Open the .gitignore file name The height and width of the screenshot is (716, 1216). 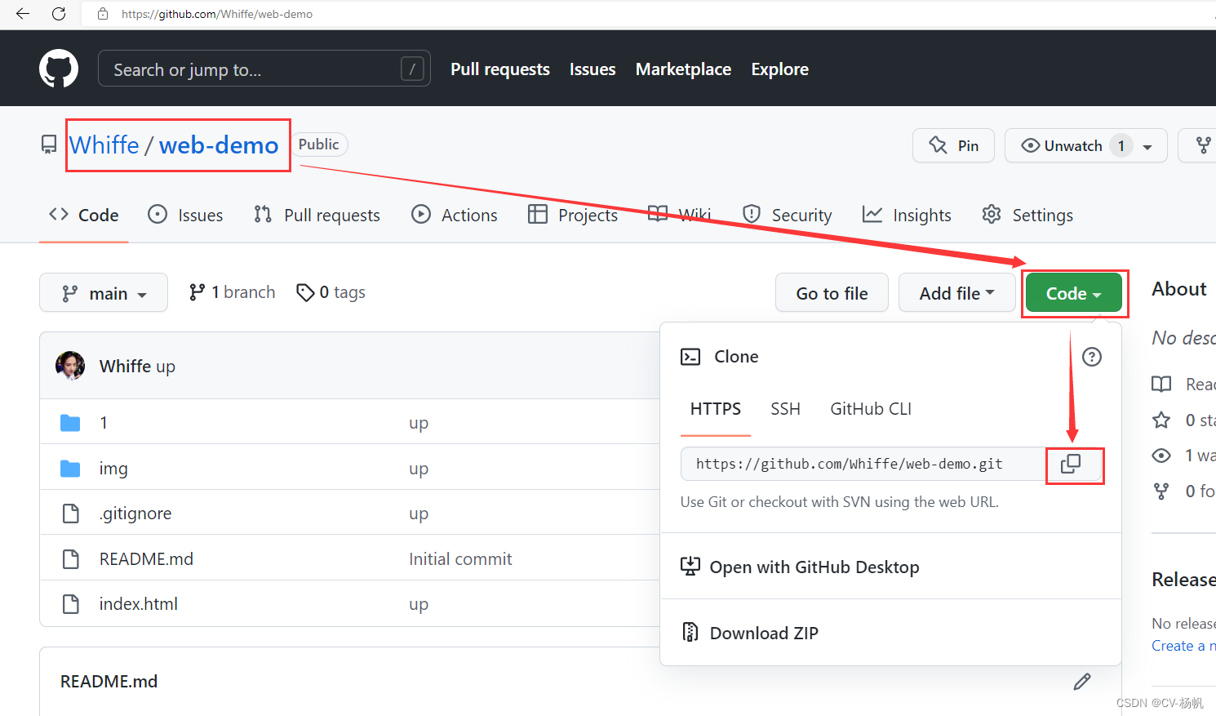(x=135, y=514)
